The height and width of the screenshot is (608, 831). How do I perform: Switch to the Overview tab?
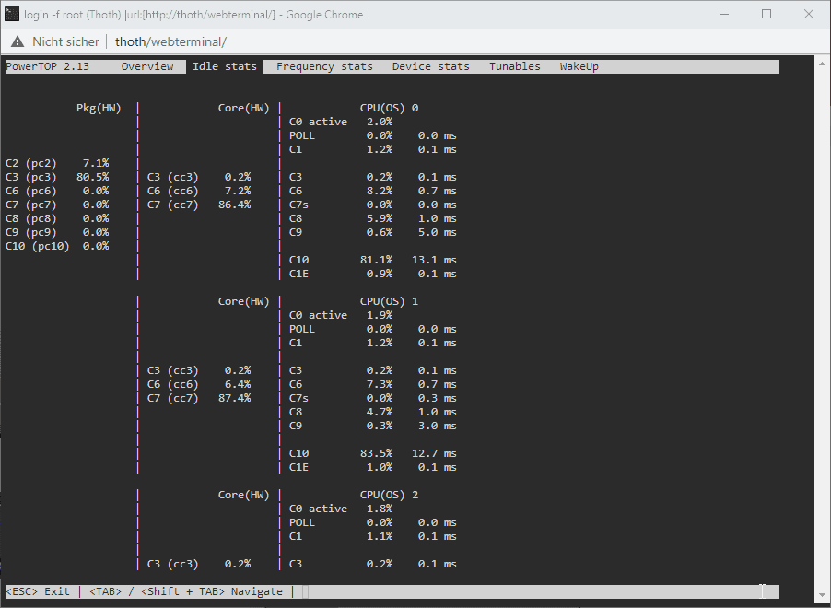[147, 67]
